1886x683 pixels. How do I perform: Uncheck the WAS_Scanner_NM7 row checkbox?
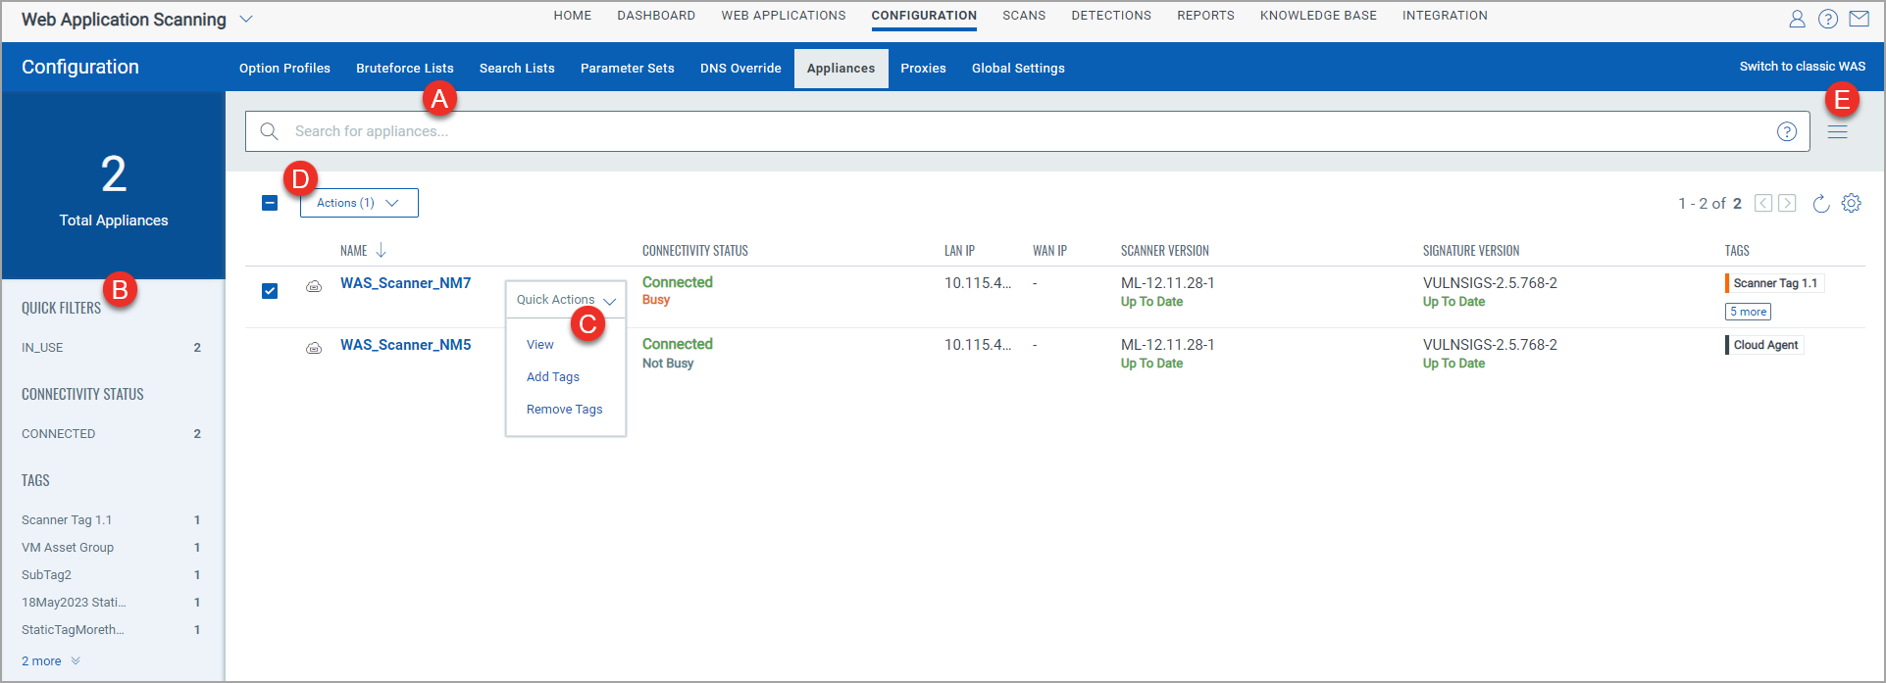(x=270, y=291)
